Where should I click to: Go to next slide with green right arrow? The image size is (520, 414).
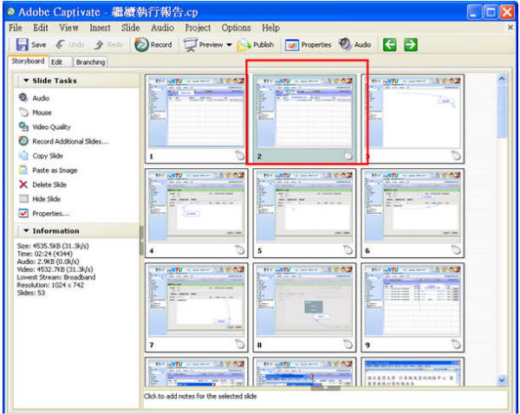[410, 44]
